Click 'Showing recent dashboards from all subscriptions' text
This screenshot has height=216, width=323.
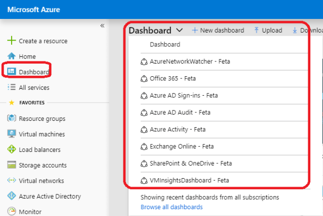tap(210, 197)
